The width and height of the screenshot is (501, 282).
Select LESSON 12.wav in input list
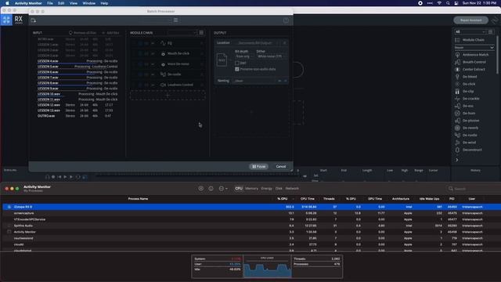click(77, 105)
